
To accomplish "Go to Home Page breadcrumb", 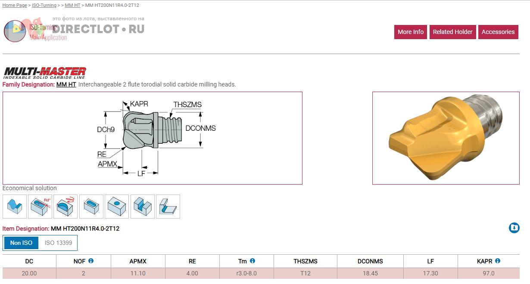I will point(15,5).
